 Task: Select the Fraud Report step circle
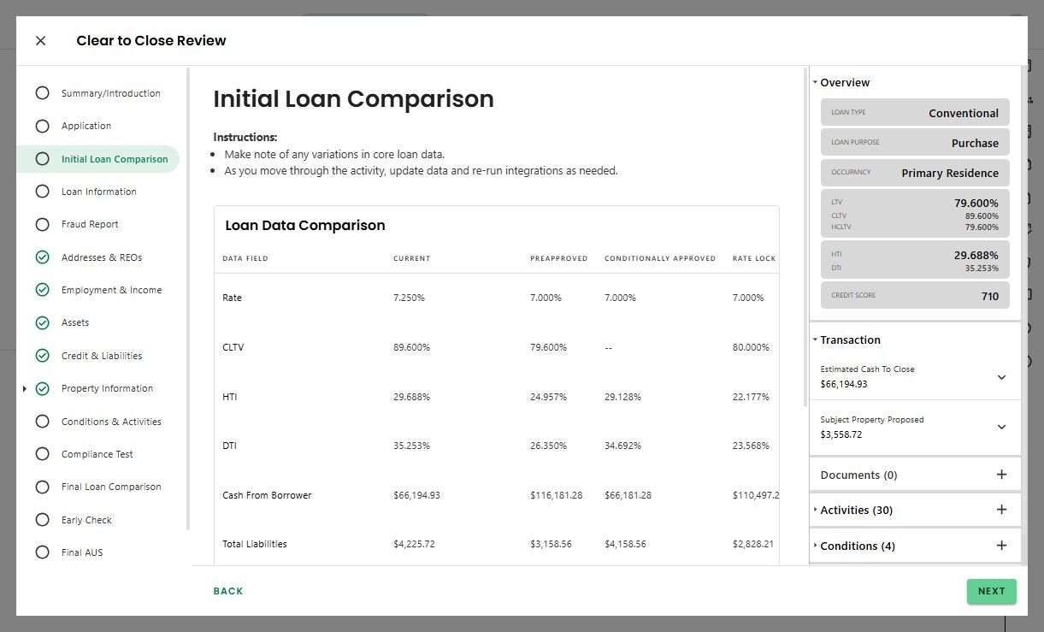42,224
